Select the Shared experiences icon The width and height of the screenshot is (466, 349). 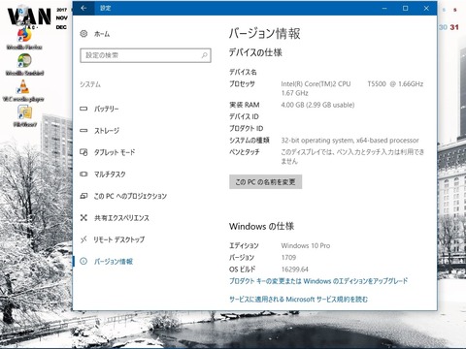83,218
